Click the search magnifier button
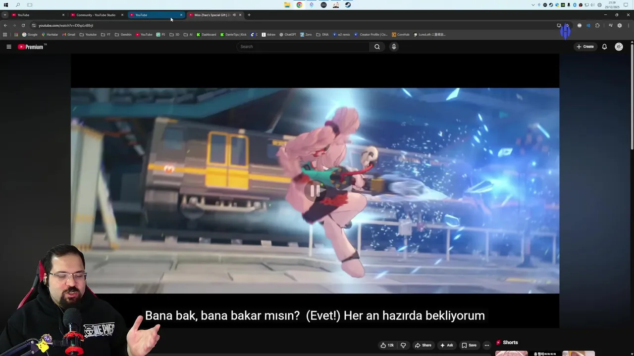 (x=377, y=46)
